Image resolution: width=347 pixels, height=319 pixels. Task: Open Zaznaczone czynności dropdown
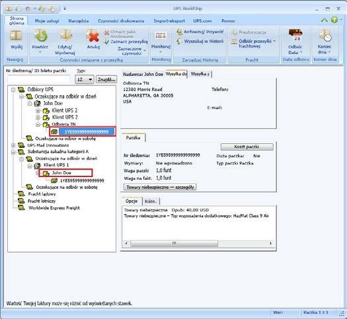click(132, 51)
